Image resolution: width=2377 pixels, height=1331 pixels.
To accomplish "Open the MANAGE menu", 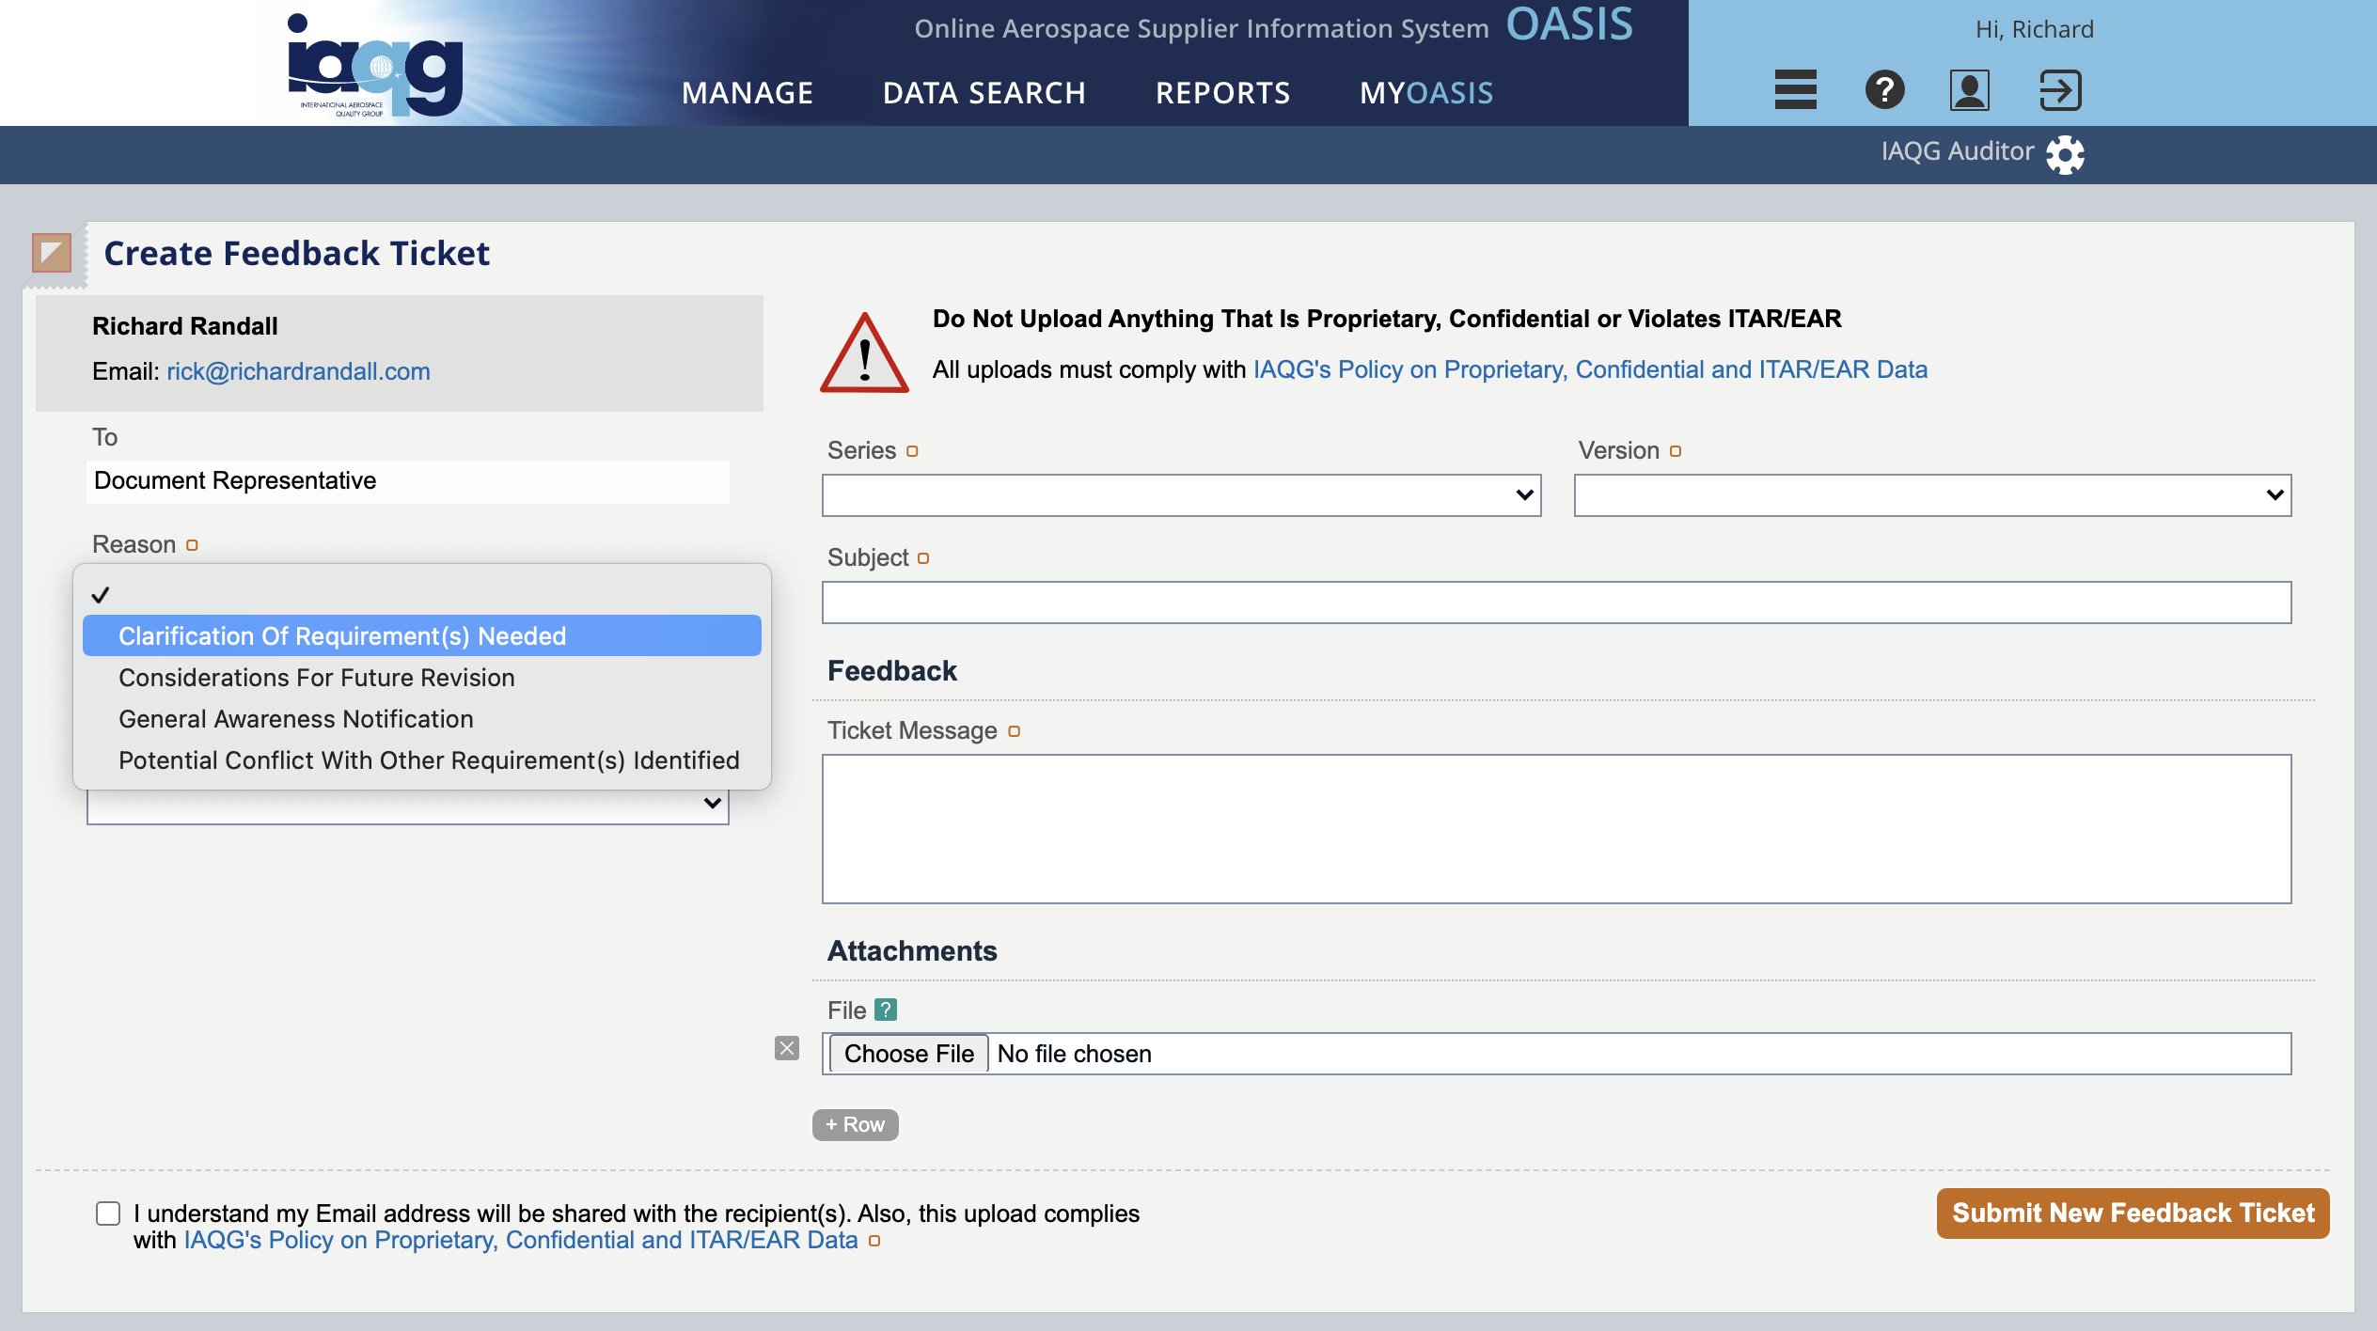I will pos(748,92).
